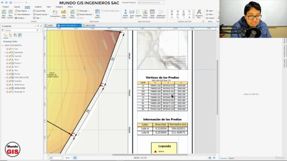Open the View ribbon tab
This screenshot has width=287, height=161.
click(48, 7)
